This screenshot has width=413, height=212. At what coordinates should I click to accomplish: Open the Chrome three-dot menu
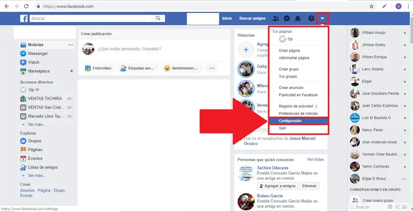408,6
